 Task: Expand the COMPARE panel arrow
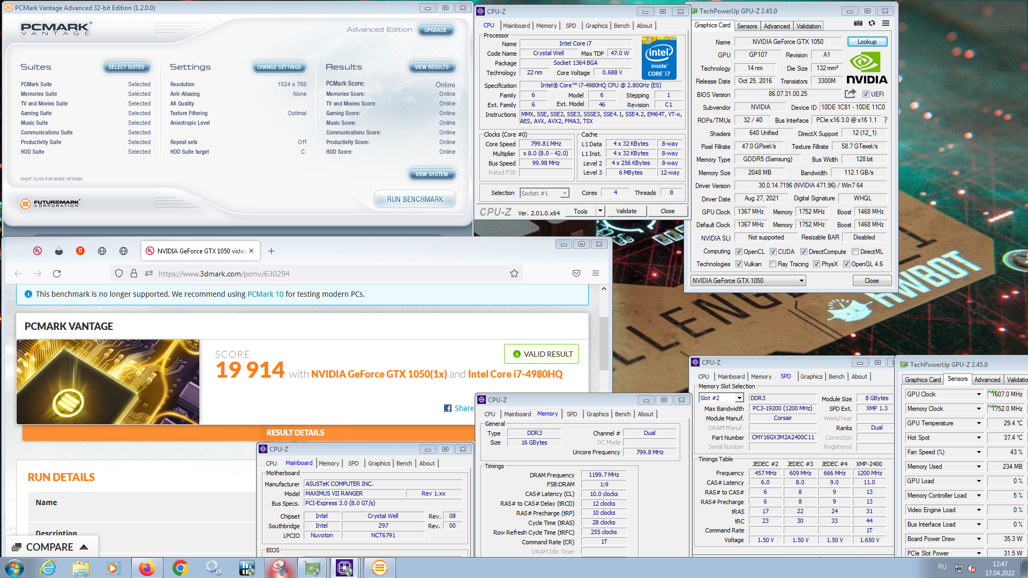tap(84, 547)
